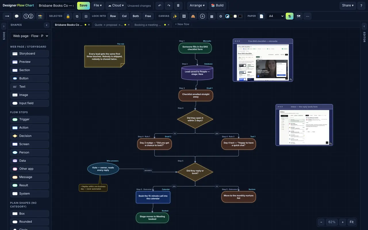Create a new flow tab
The image size is (368, 230).
(182, 24)
